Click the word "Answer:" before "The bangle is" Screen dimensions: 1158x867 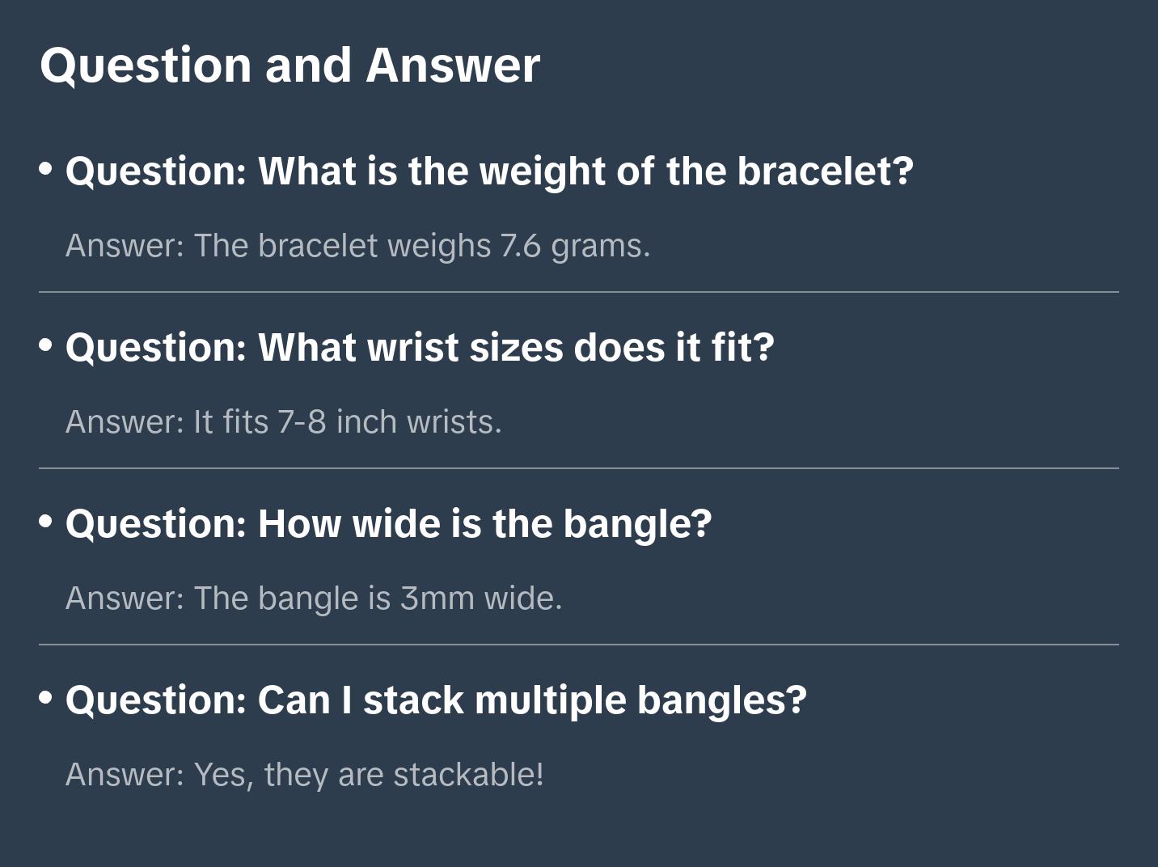click(125, 598)
